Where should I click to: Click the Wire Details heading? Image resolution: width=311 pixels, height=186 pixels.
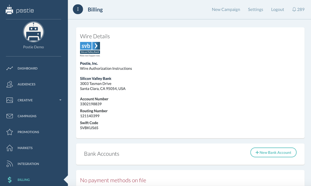95,36
